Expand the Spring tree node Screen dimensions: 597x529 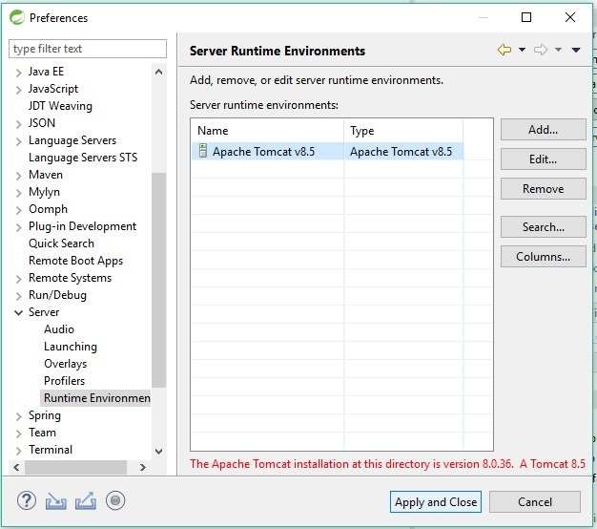[x=18, y=416]
